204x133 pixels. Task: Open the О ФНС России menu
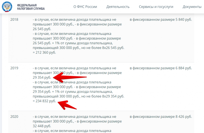85,7
